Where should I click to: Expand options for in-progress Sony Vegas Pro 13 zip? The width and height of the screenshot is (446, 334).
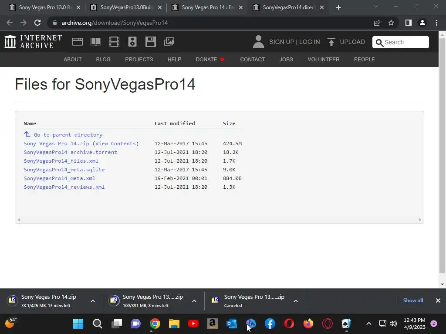pyautogui.click(x=194, y=301)
